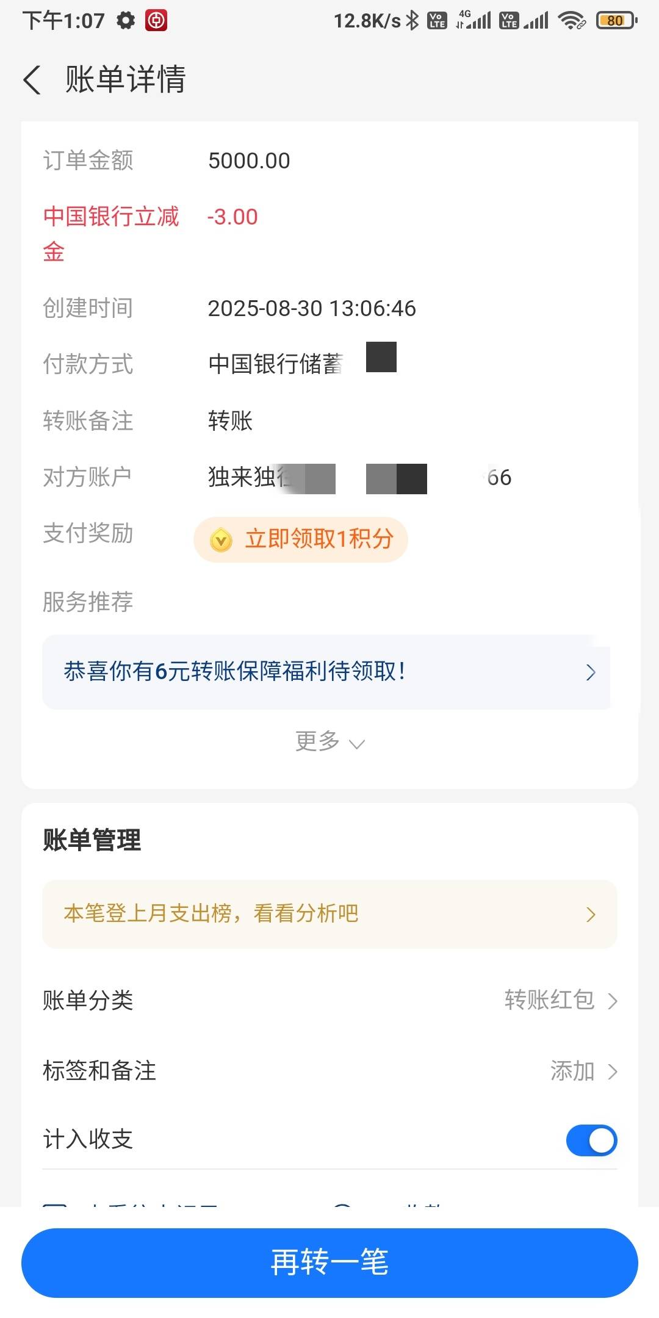659x1318 pixels.
Task: Tap the Bluetooth status icon
Action: 412,21
